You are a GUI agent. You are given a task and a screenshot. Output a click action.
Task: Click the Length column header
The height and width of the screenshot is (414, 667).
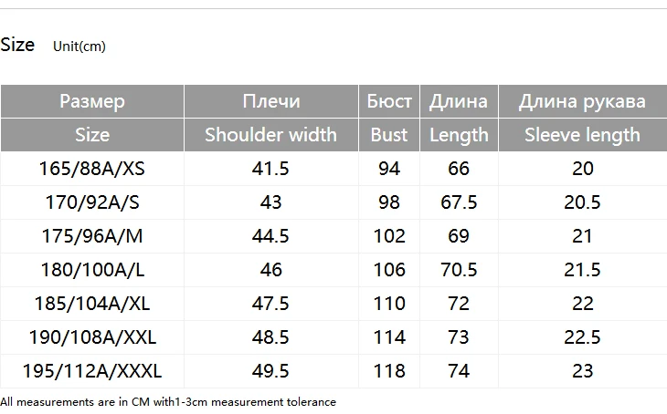coord(459,135)
